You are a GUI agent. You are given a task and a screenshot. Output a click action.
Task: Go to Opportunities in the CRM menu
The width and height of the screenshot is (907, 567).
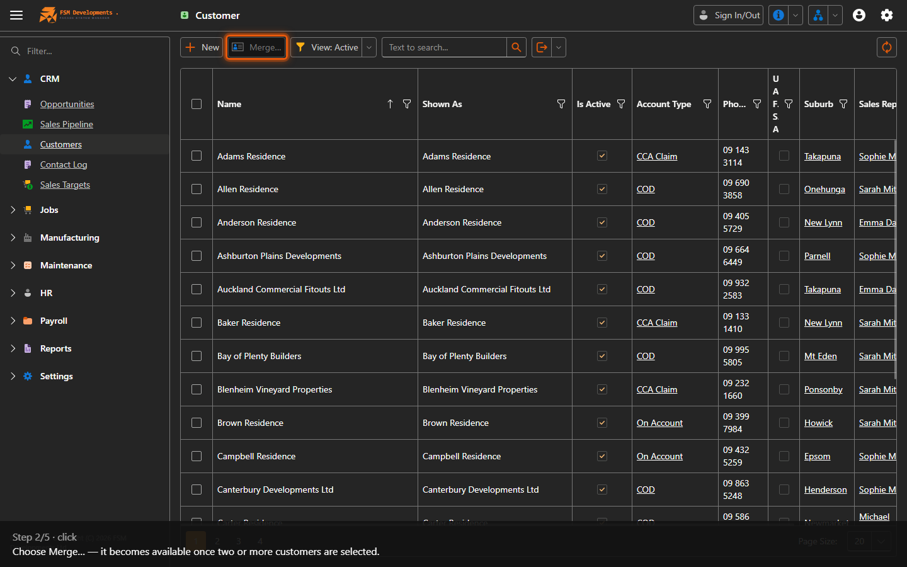pyautogui.click(x=67, y=104)
